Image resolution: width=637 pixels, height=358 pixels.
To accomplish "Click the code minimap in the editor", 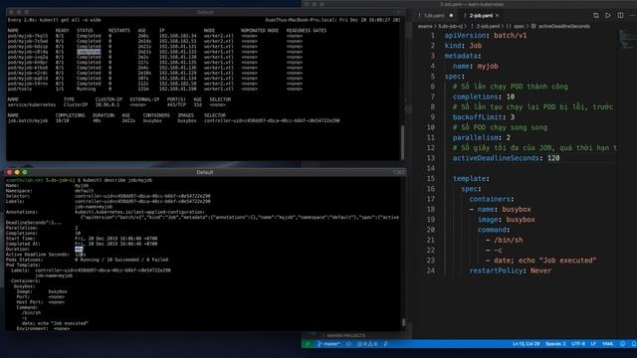I will tap(627, 40).
